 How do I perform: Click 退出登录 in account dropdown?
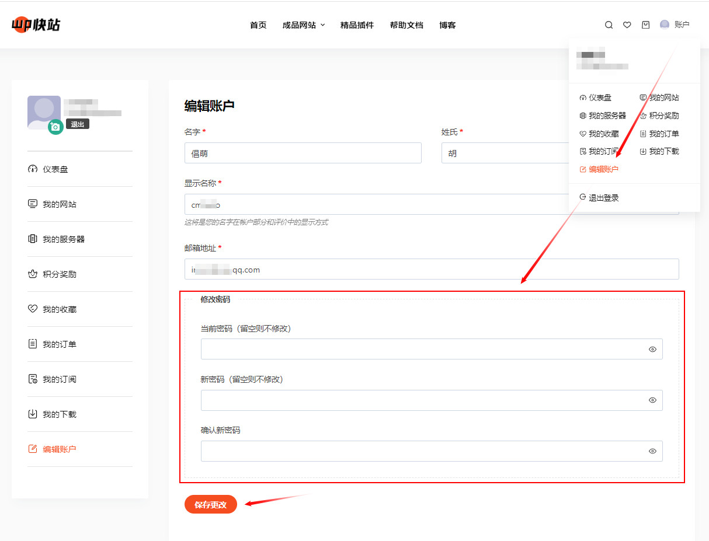click(x=603, y=198)
